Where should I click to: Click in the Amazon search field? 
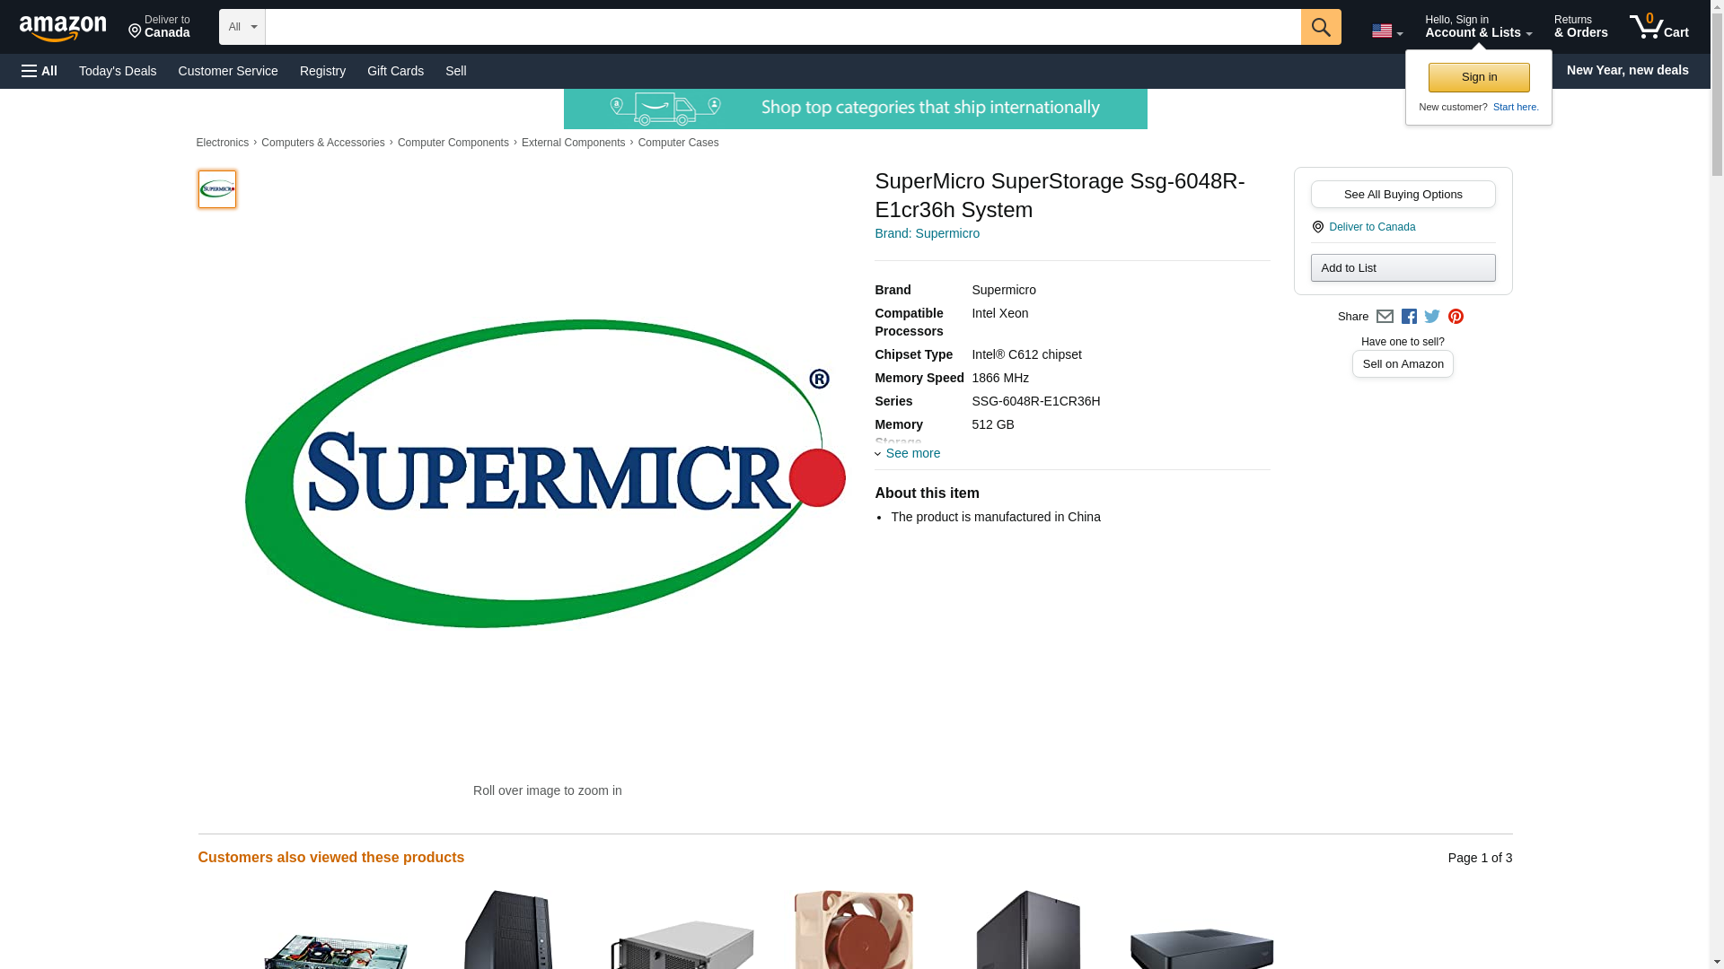coord(783,27)
